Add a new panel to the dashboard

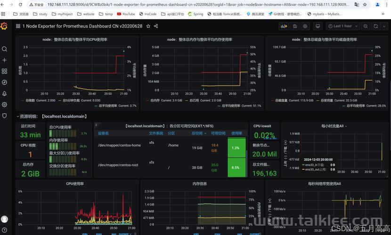284,26
